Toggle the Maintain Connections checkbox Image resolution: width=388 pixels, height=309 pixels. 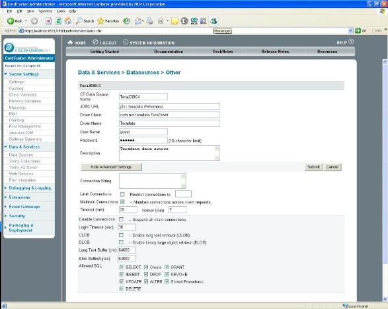tap(122, 202)
